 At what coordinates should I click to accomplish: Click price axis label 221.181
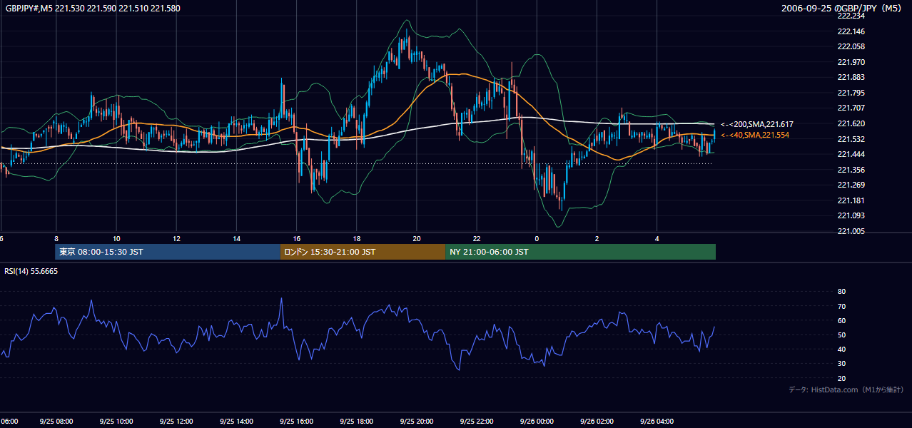tap(852, 200)
